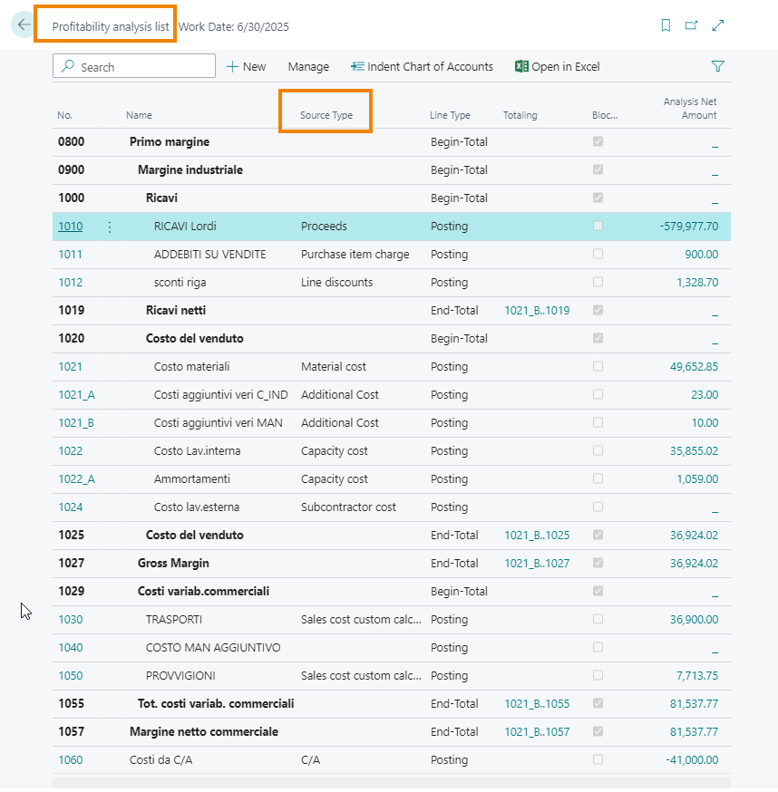Click the plus icon beside New
Screen dimensions: 778x792
pyautogui.click(x=232, y=67)
